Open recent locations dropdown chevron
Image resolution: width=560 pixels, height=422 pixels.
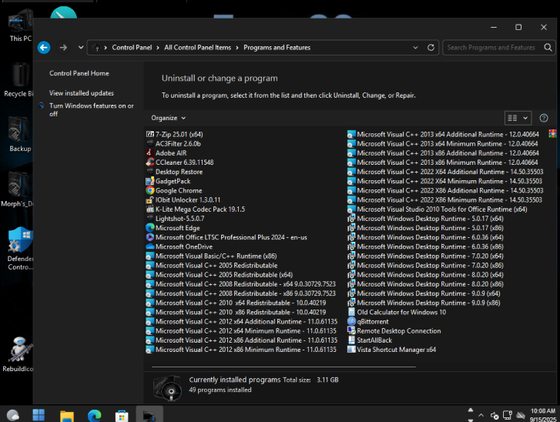coord(81,48)
